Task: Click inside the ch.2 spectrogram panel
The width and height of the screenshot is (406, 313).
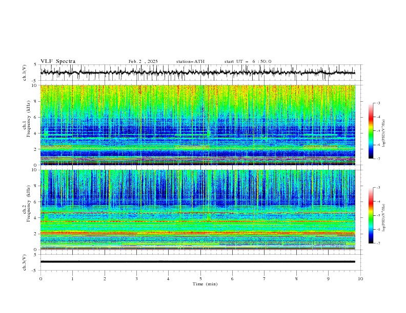Action: (197, 210)
